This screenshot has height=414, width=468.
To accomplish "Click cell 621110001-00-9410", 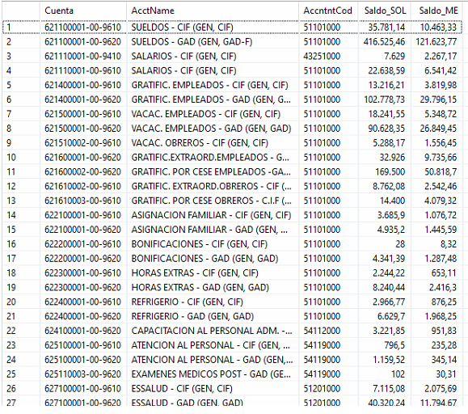I will [83, 56].
